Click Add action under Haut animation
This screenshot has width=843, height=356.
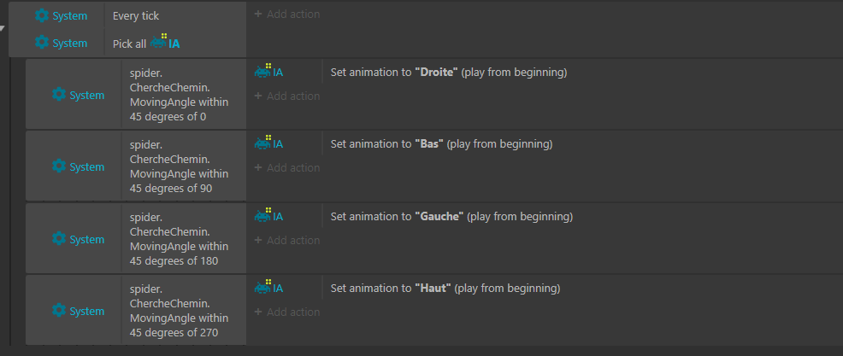[287, 312]
